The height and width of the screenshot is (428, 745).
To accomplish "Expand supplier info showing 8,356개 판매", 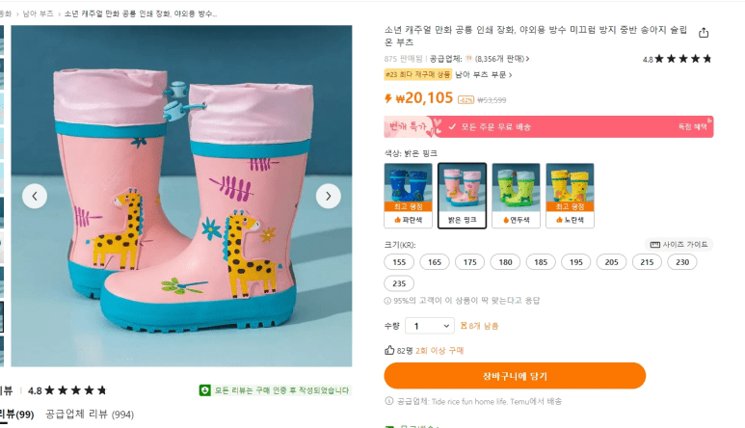I will 497,59.
